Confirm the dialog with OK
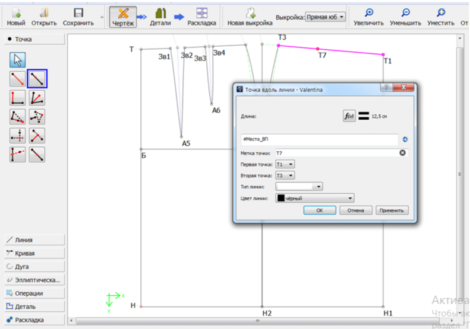 coord(320,210)
